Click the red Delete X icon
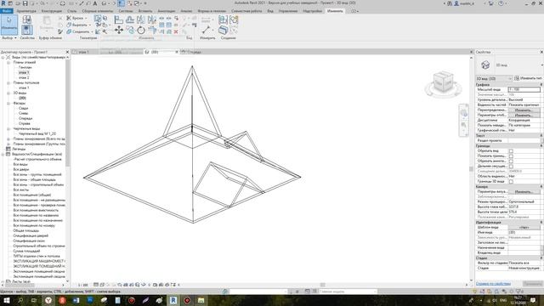 176,31
